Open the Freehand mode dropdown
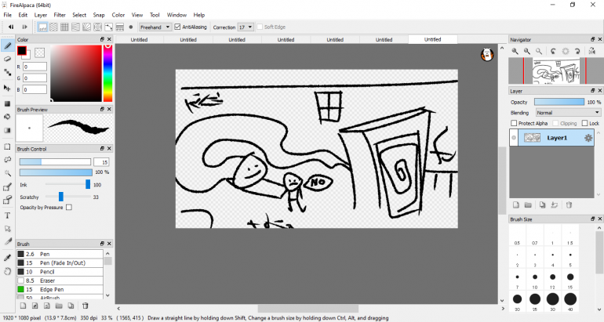 (x=155, y=27)
